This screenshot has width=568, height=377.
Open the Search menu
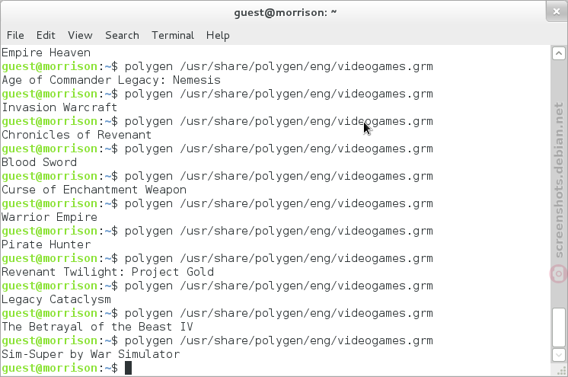(122, 36)
